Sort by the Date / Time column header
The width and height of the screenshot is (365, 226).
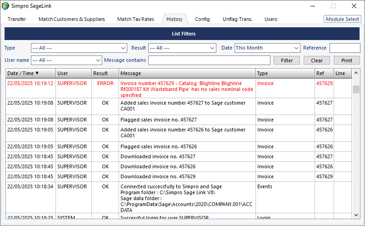tap(30, 73)
